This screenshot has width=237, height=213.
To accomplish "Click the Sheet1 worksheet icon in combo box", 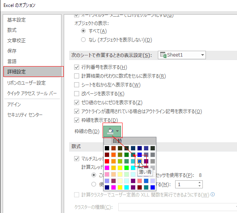I will (x=163, y=55).
